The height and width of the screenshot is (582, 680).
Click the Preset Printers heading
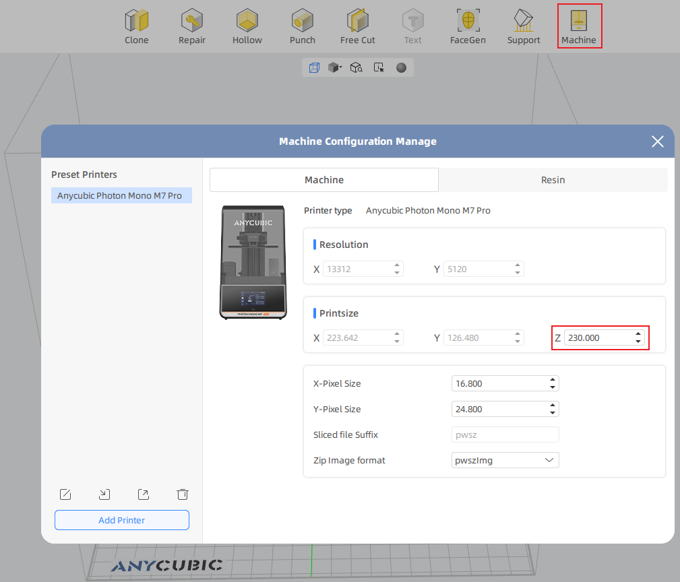tap(84, 174)
